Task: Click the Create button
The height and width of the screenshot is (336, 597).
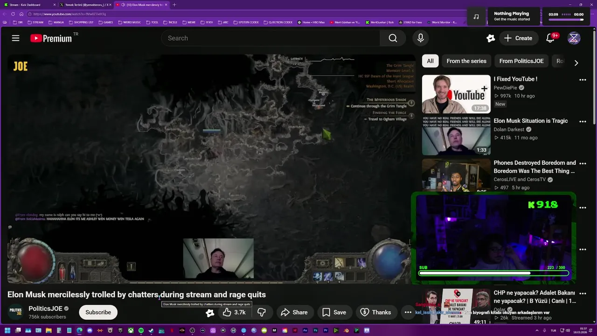Action: [x=518, y=38]
